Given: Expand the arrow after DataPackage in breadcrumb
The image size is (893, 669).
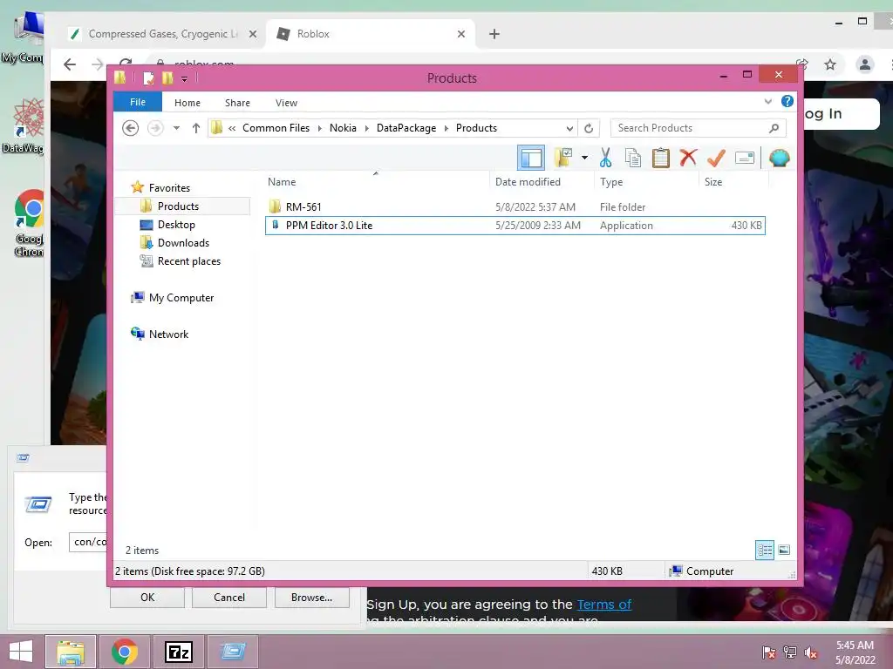Looking at the screenshot, I should tap(446, 129).
